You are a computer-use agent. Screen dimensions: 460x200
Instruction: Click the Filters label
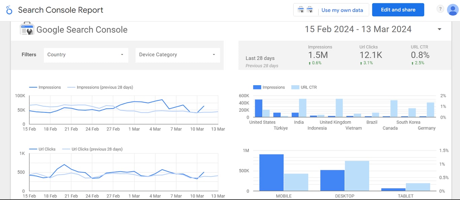[x=29, y=55]
